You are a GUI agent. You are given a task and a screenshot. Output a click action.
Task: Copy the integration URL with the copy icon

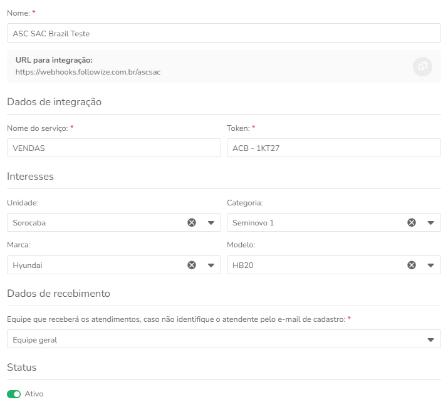click(422, 66)
